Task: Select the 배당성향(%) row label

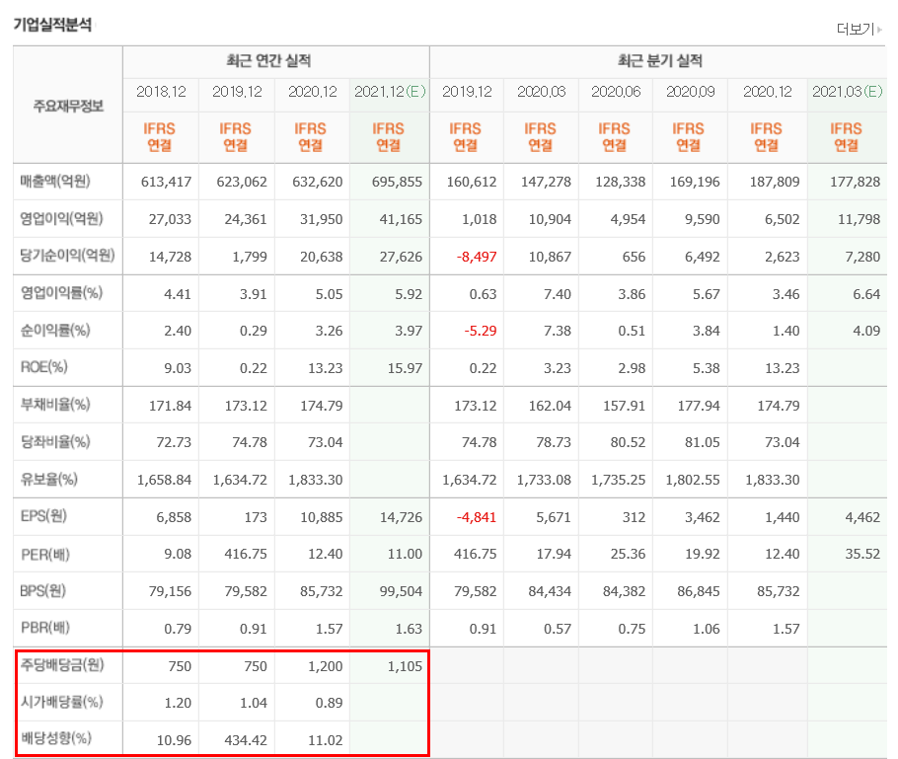Action: point(55,738)
